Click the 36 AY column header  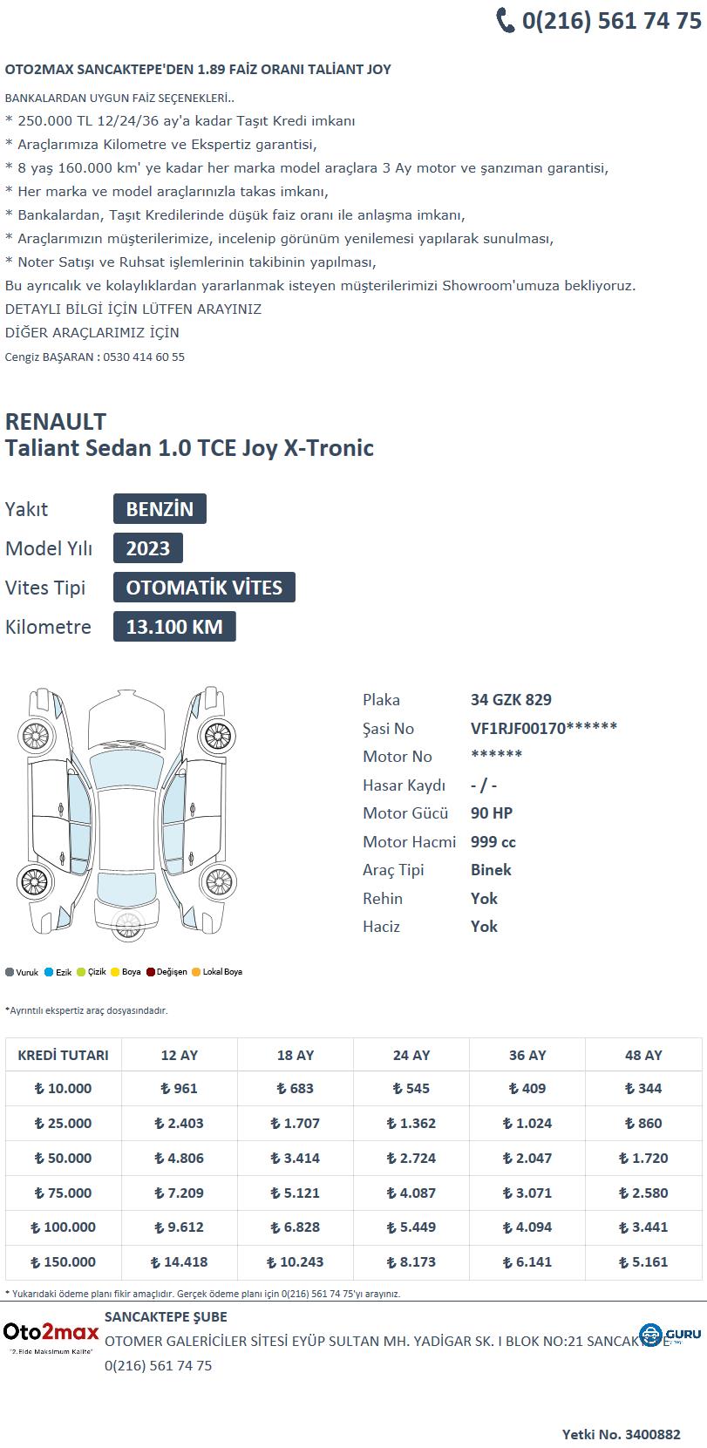pyautogui.click(x=527, y=1055)
